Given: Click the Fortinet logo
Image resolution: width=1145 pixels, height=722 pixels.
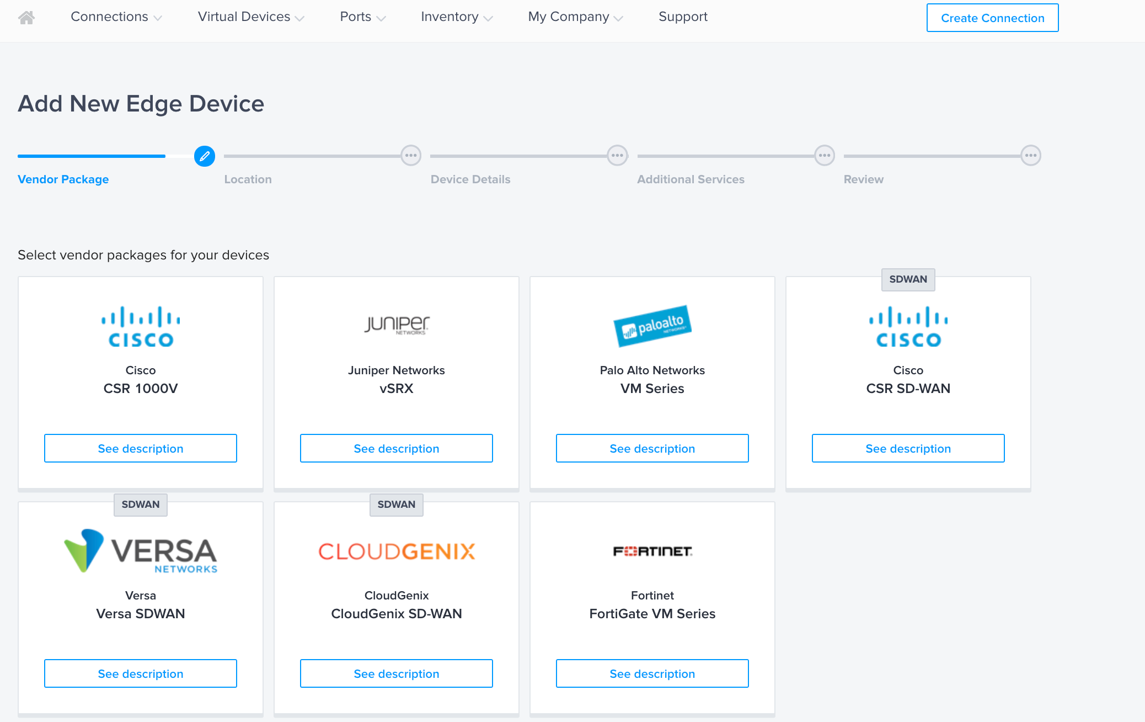Looking at the screenshot, I should point(652,551).
